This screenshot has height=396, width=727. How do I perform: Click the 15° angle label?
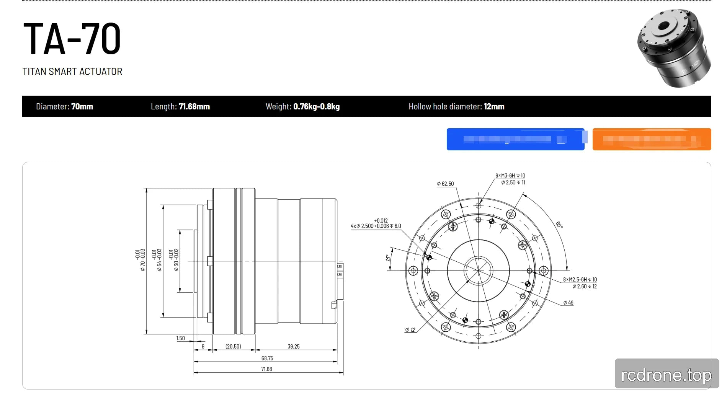tap(388, 258)
